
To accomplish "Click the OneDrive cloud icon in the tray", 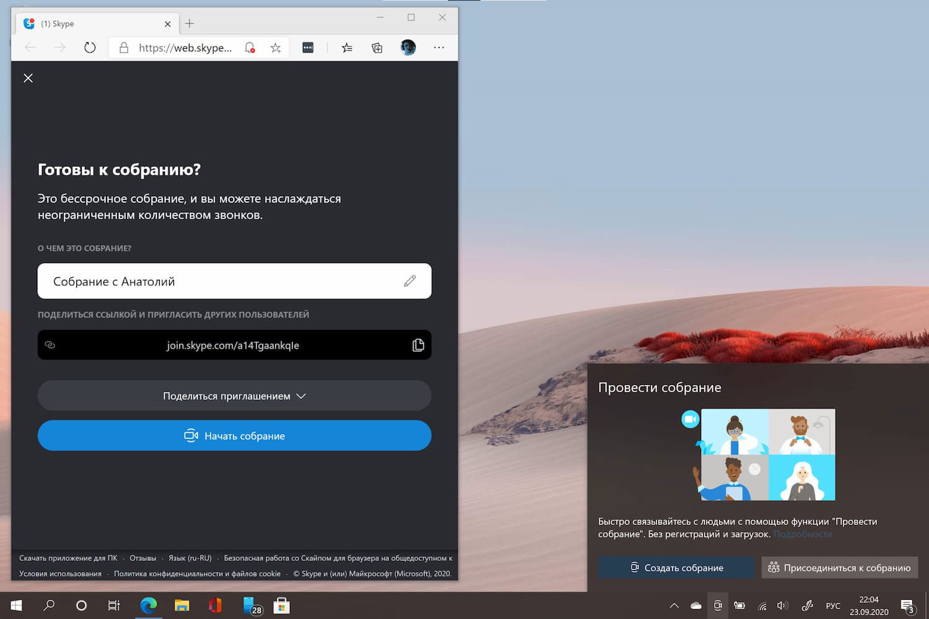I will point(696,605).
